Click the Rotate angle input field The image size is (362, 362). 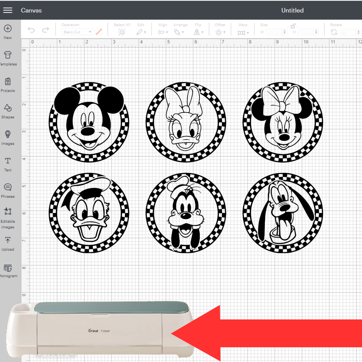coord(349,32)
